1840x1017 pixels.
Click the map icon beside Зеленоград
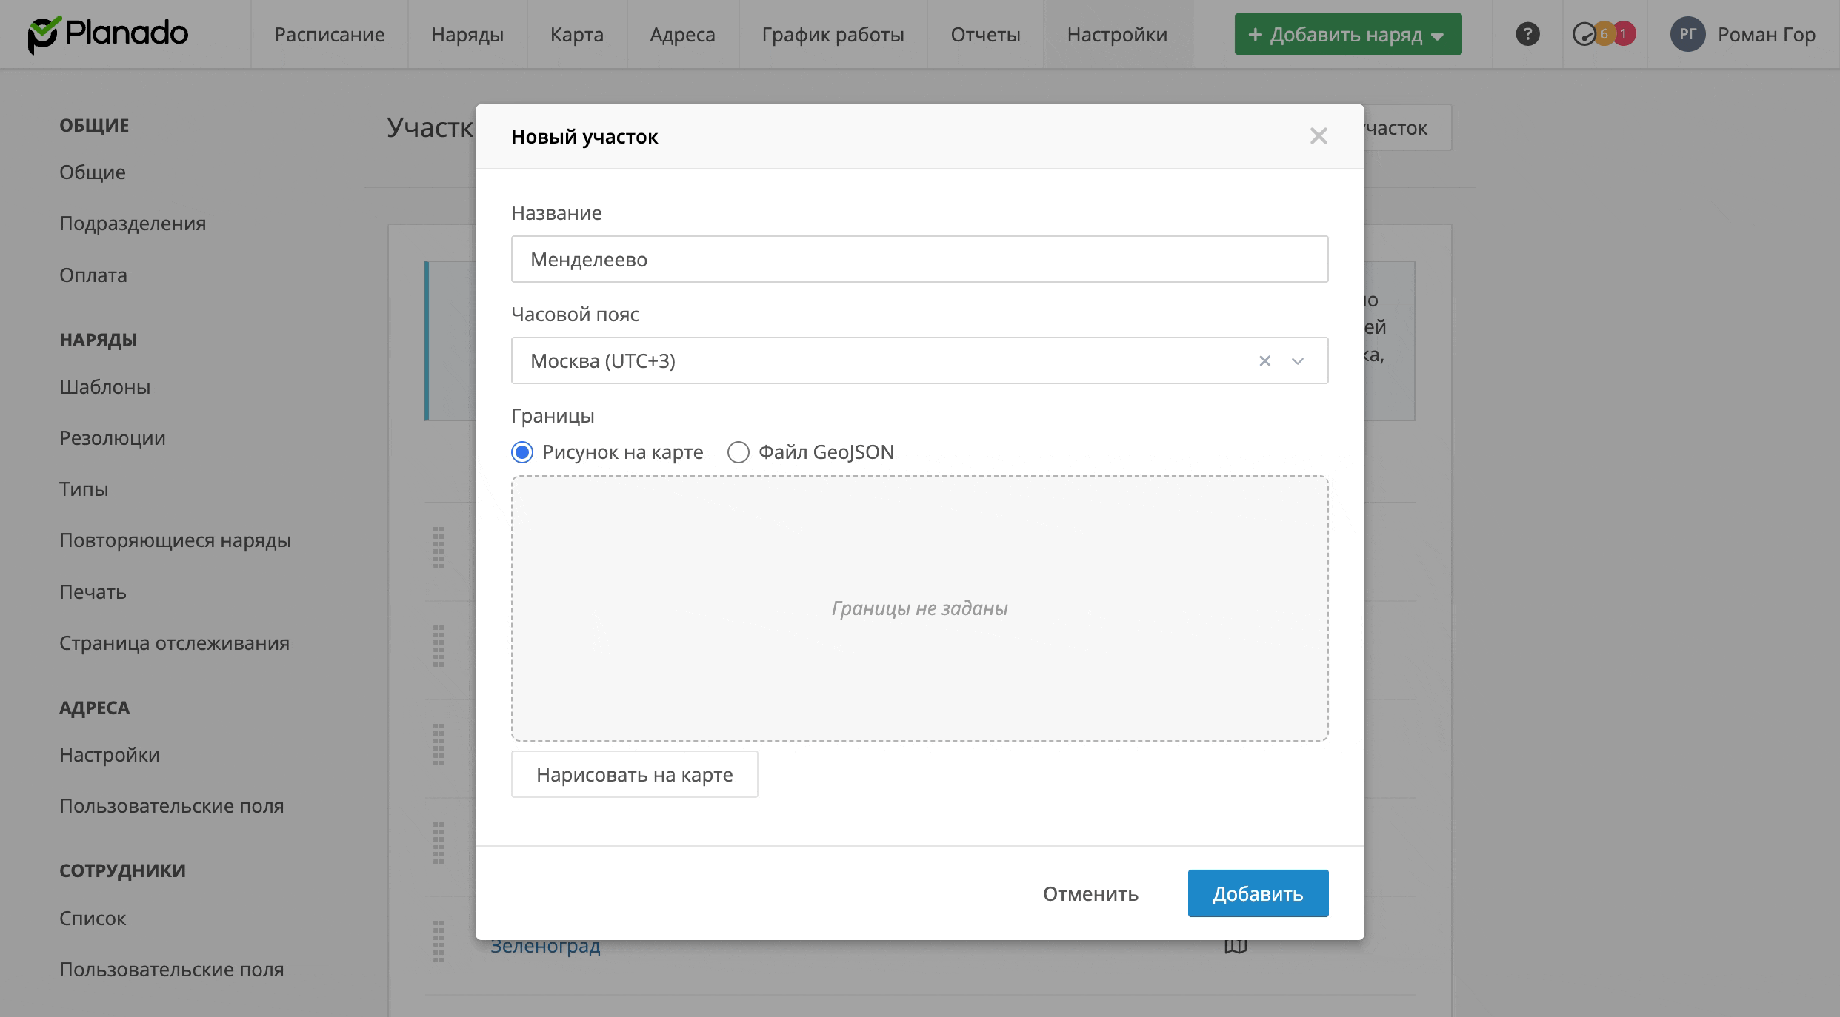(x=1235, y=946)
